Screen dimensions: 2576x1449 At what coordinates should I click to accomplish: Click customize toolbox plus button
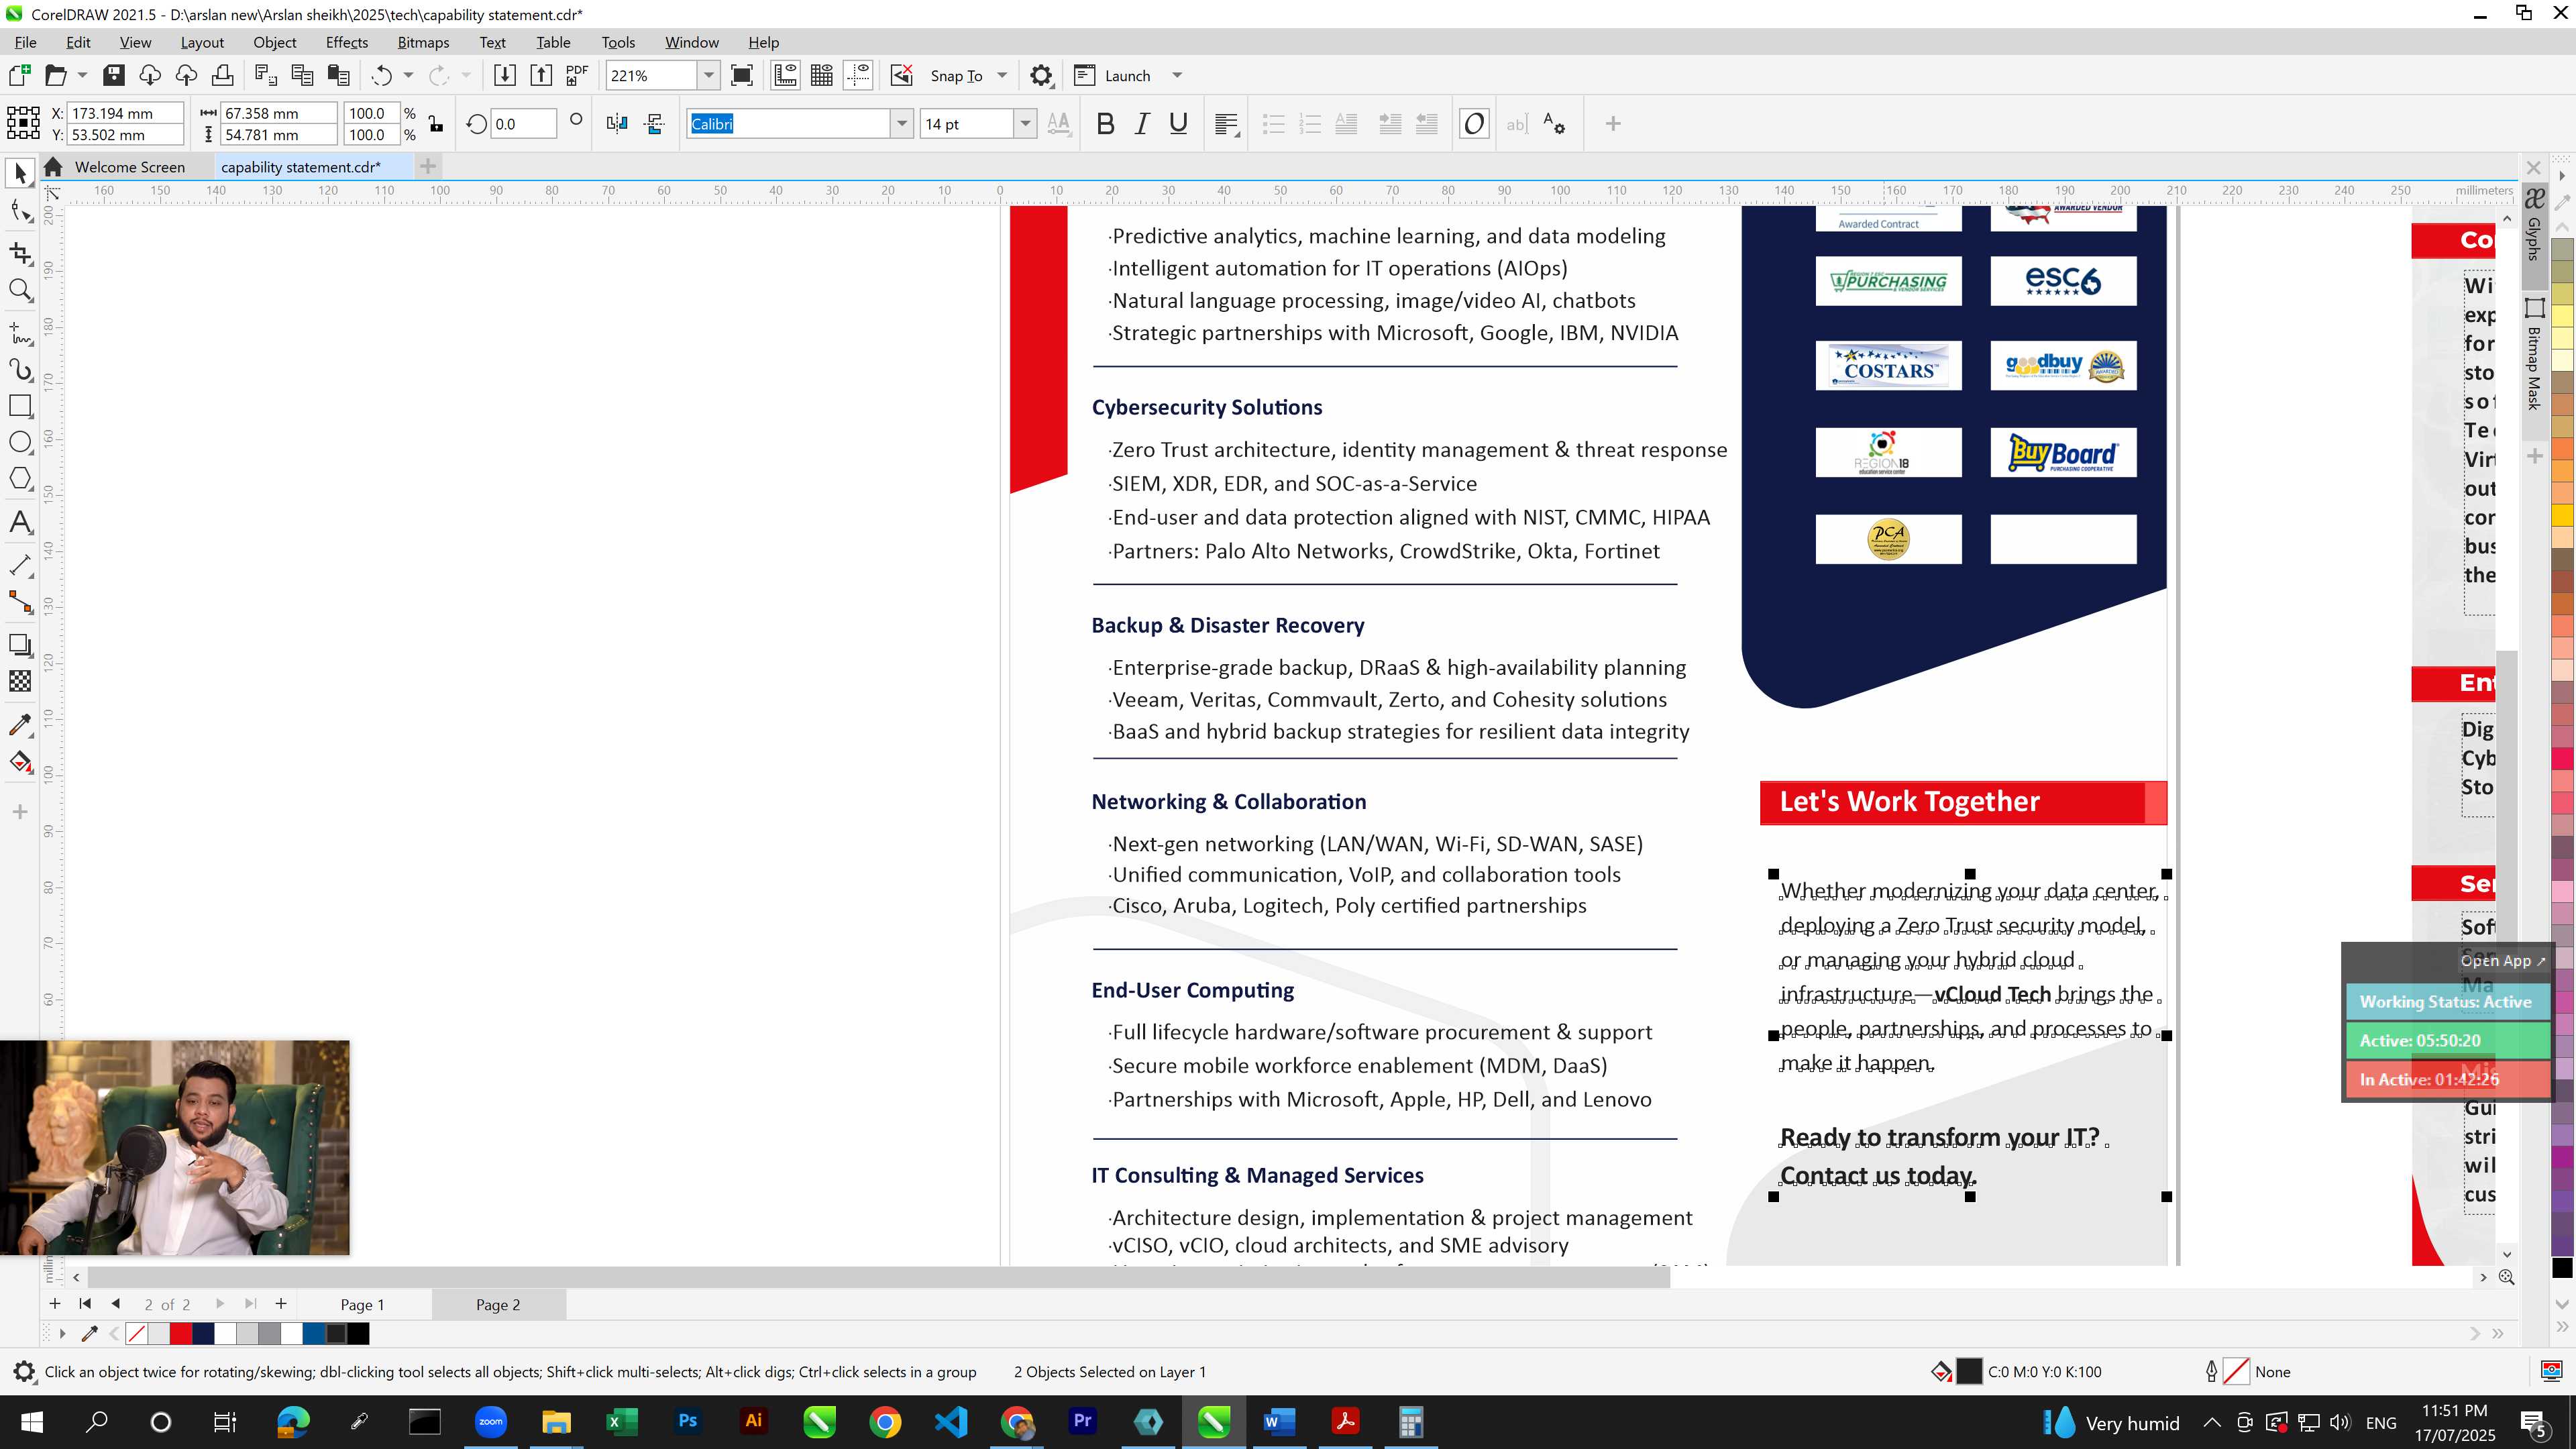[20, 812]
